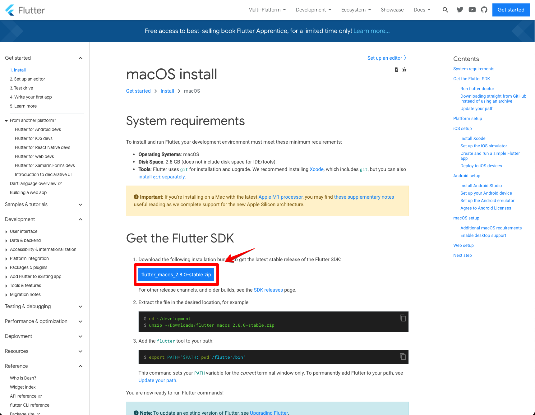The height and width of the screenshot is (415, 535).
Task: Expand Packages & plugins tree item
Action: click(x=6, y=268)
